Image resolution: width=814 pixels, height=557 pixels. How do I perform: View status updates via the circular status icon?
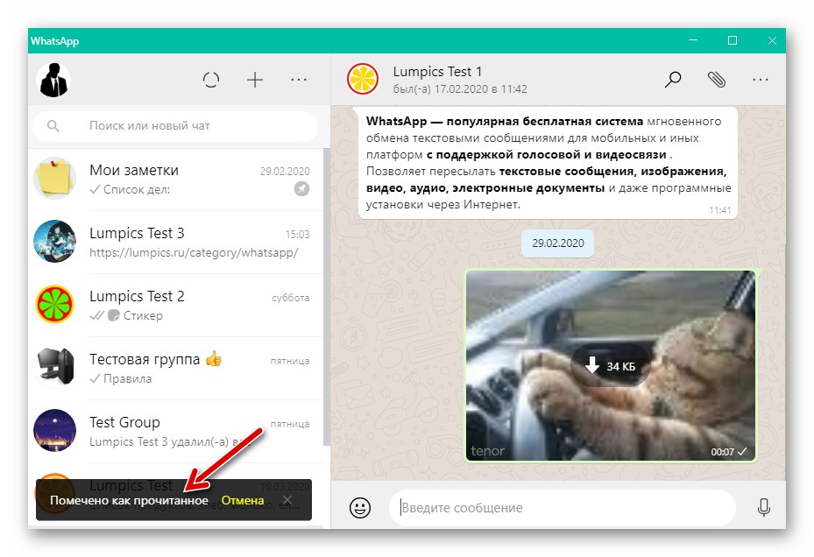[x=211, y=80]
